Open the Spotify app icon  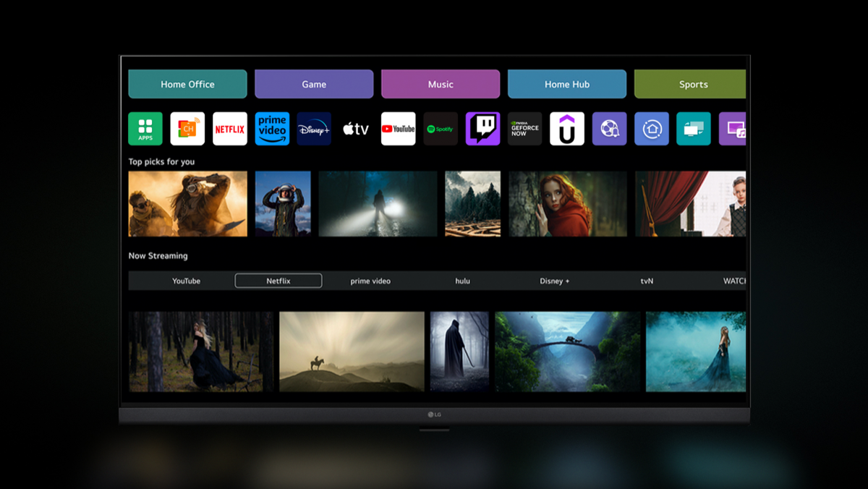tap(441, 129)
